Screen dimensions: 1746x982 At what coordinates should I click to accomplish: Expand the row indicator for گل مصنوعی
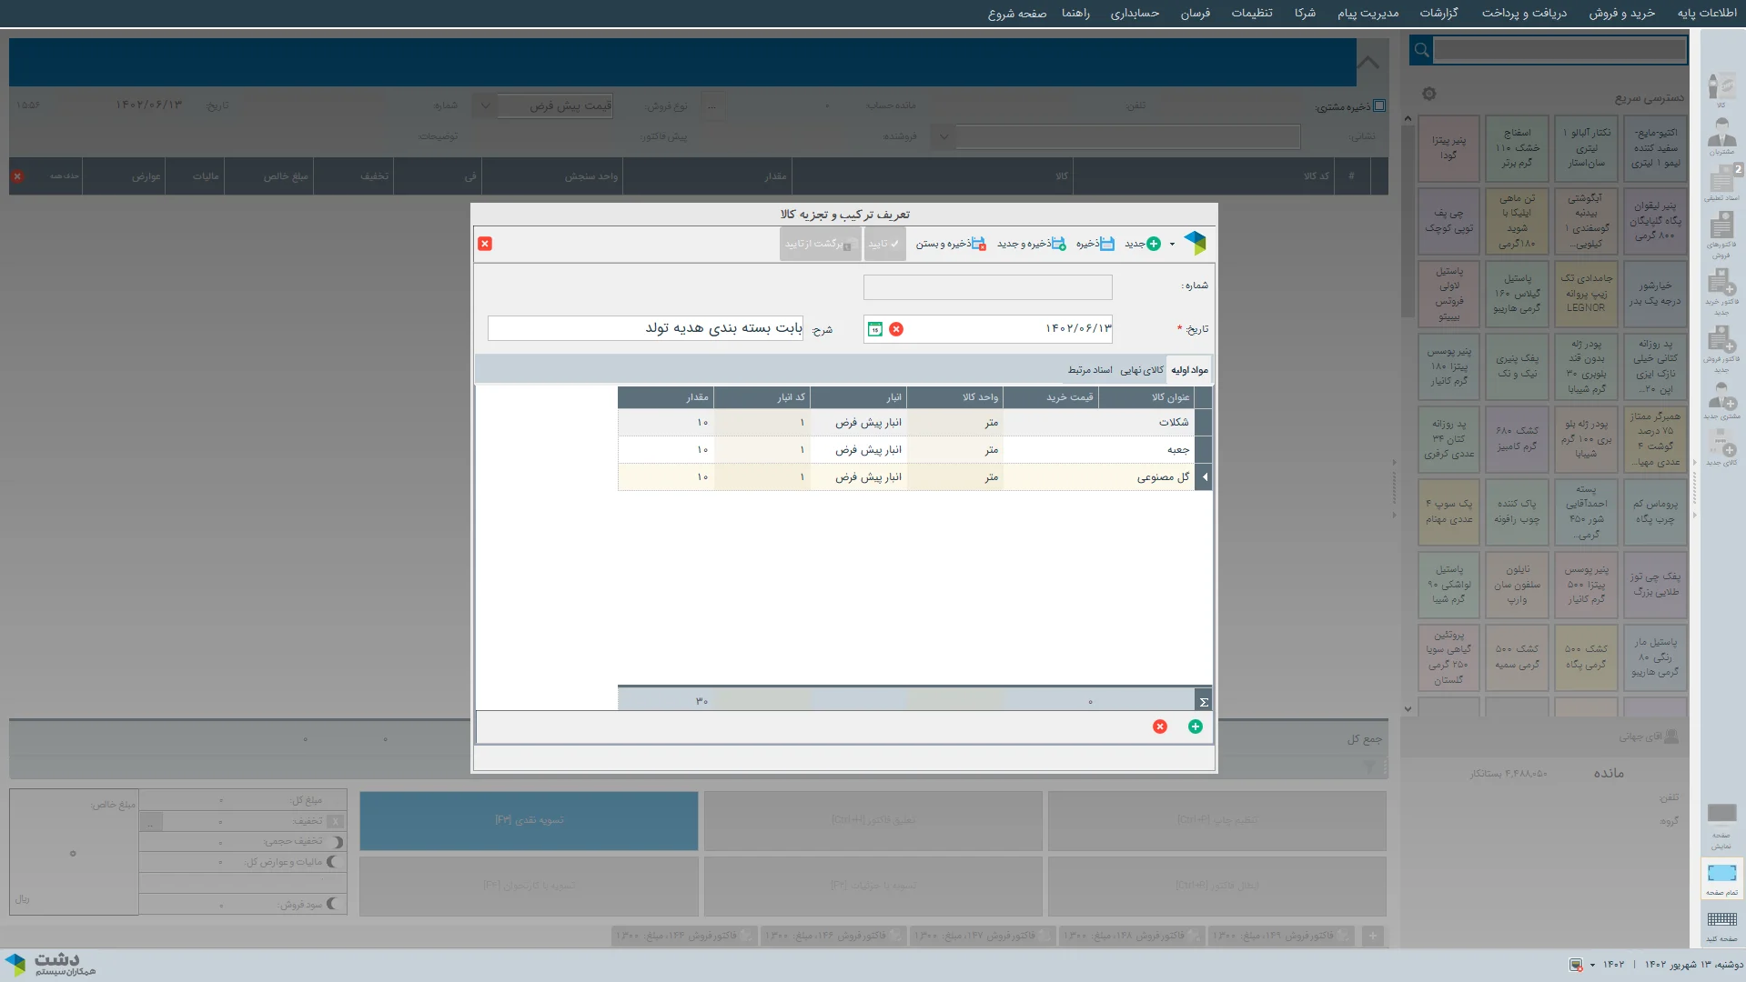[x=1204, y=477]
